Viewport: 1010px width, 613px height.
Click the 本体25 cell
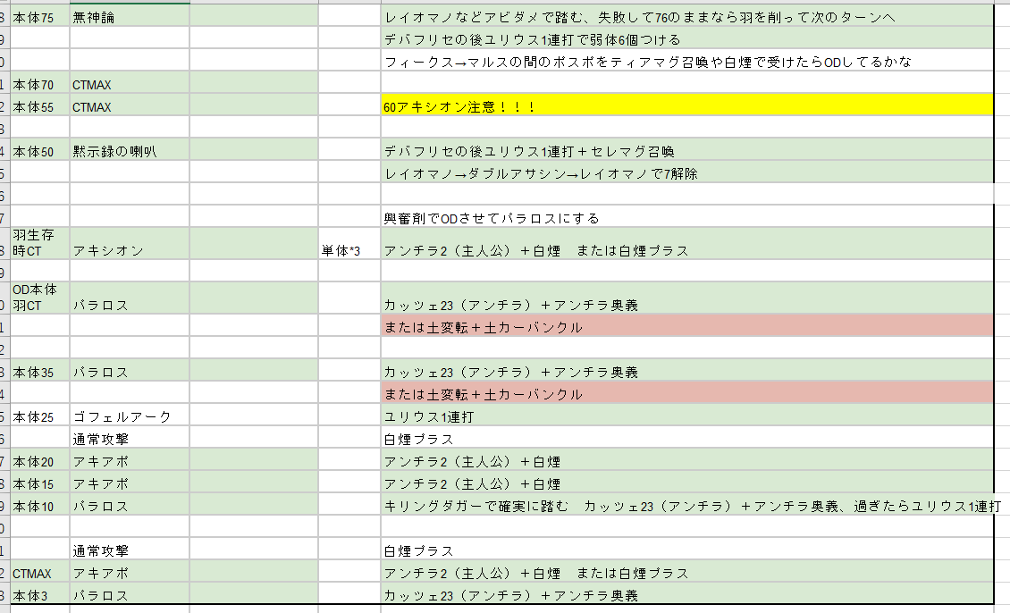pyautogui.click(x=40, y=416)
